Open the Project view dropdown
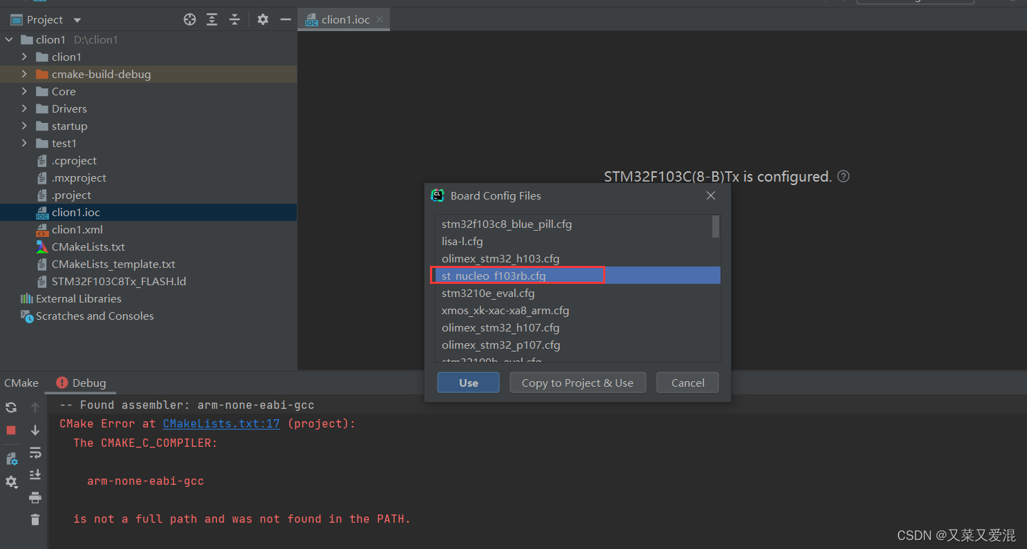This screenshot has height=549, width=1027. [77, 20]
